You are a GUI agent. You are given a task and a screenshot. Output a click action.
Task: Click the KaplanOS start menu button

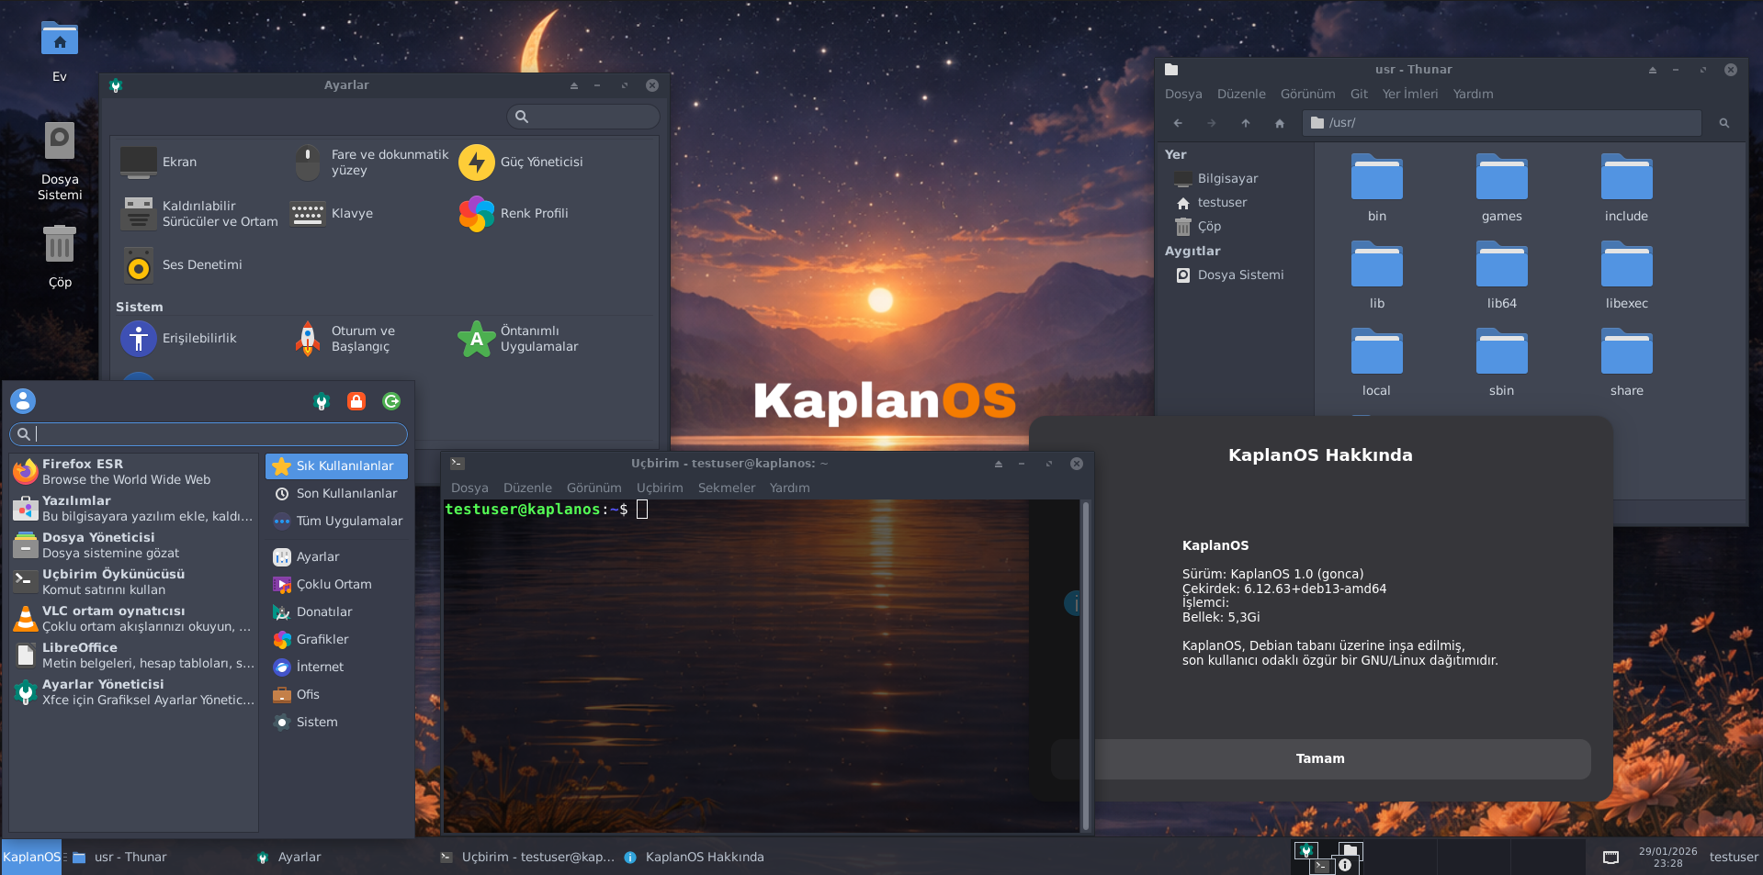pyautogui.click(x=31, y=857)
